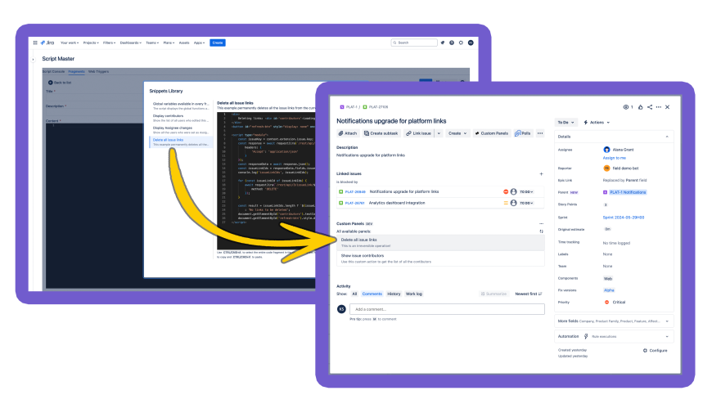The image size is (712, 404).
Task: Open the issue toolbar more options ellipsis
Action: (x=540, y=133)
